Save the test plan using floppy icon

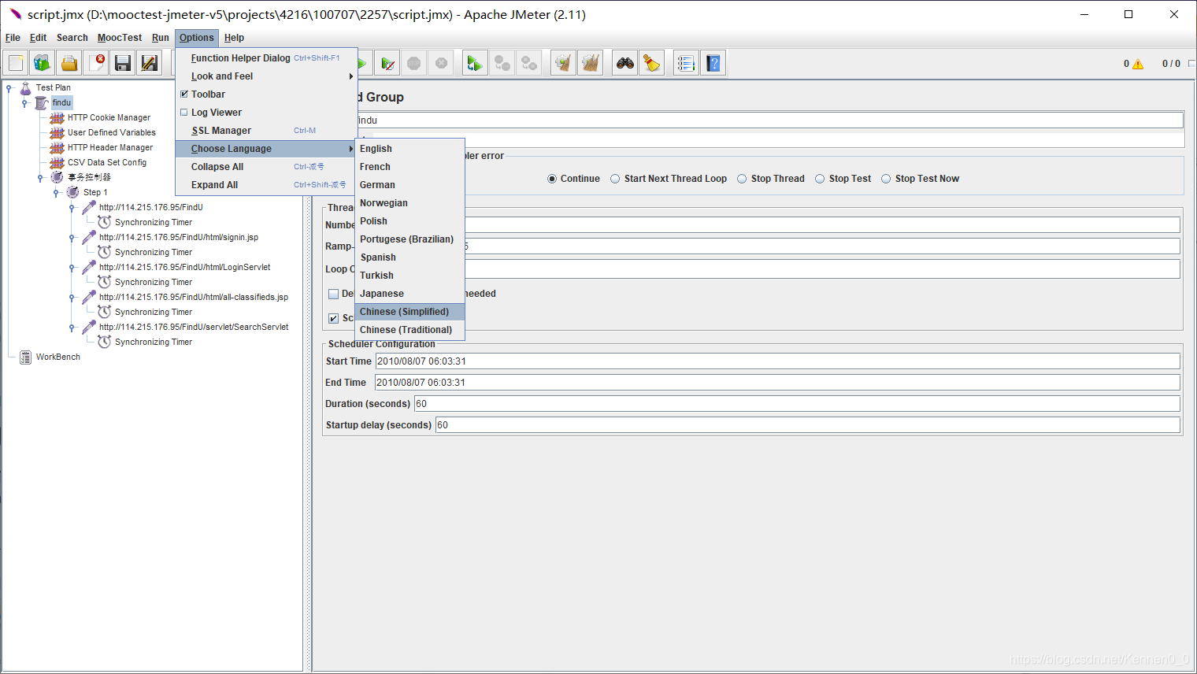click(123, 63)
